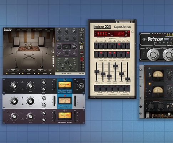Toggle the Close mic power light
Image resolution: width=173 pixels, height=143 pixels.
[x=7, y=73]
